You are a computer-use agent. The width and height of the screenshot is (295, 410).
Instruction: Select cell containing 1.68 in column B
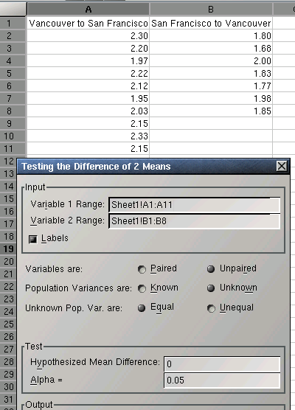pyautogui.click(x=211, y=48)
